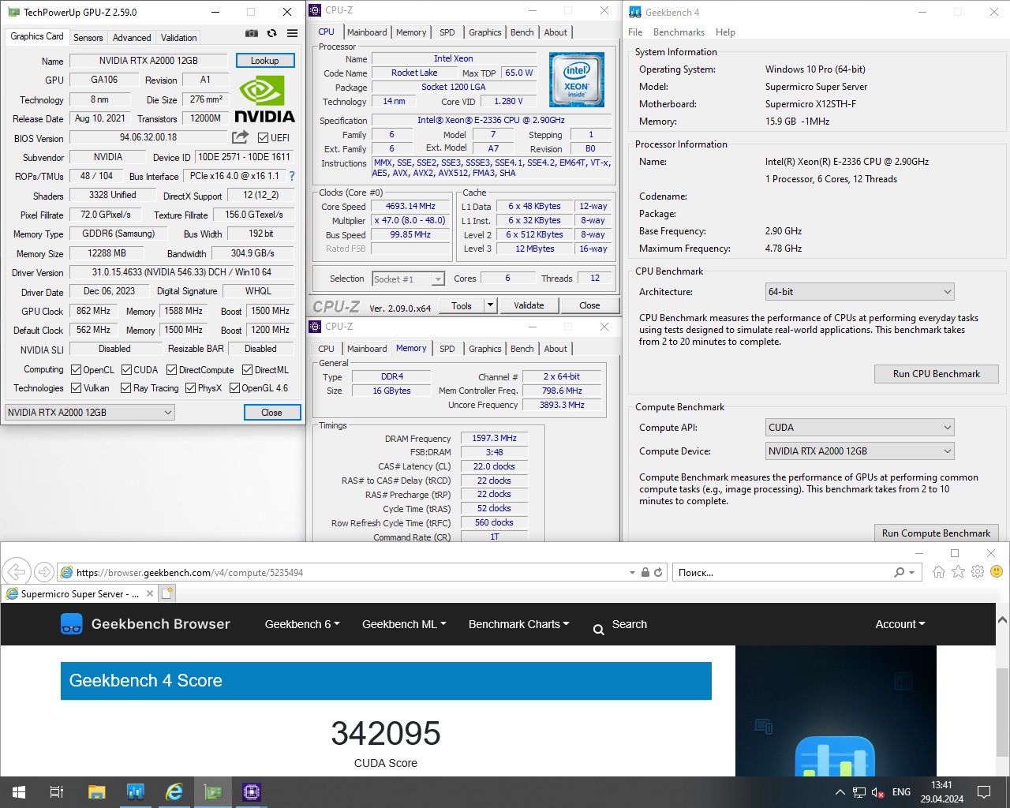Click the search magnifier in browser search box
The height and width of the screenshot is (808, 1010).
[899, 572]
